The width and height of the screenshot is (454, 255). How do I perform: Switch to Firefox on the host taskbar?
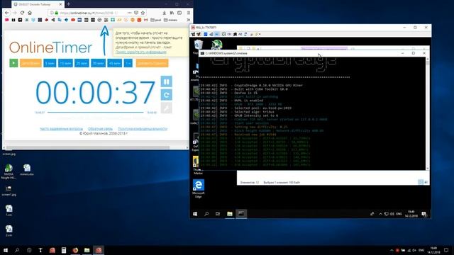tap(75, 250)
